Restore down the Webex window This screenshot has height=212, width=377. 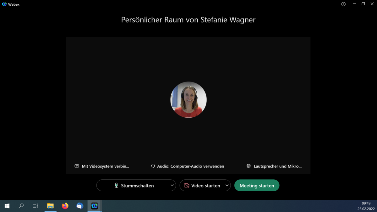click(363, 4)
